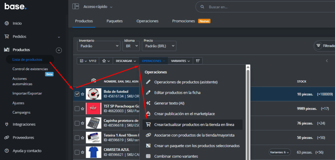Image resolution: width=335 pixels, height=160 pixels.
Task: Uncheck the Bola de futebol checkbox
Action: pyautogui.click(x=77, y=94)
